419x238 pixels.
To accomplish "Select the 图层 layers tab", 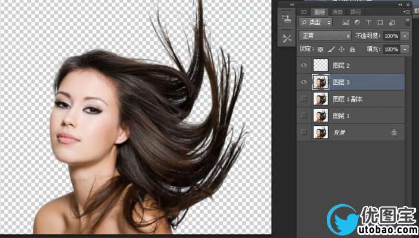I will click(320, 12).
